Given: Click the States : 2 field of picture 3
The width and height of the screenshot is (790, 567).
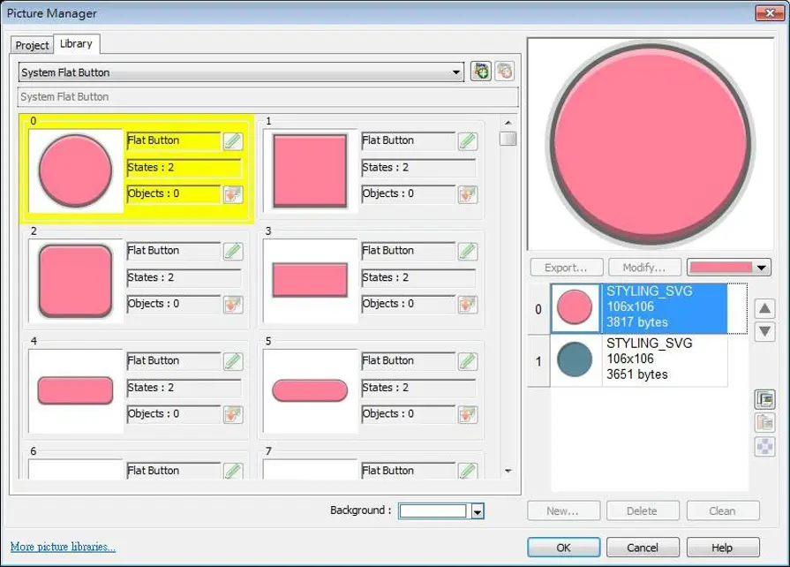Looking at the screenshot, I should [x=418, y=277].
